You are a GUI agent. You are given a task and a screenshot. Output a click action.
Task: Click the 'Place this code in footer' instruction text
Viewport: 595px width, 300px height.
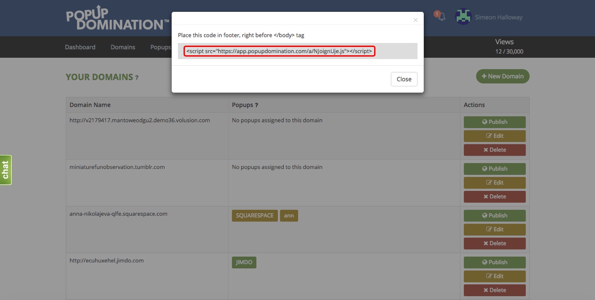pos(241,35)
